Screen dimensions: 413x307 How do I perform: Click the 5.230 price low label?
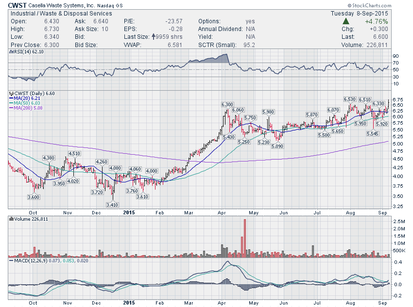264,142
